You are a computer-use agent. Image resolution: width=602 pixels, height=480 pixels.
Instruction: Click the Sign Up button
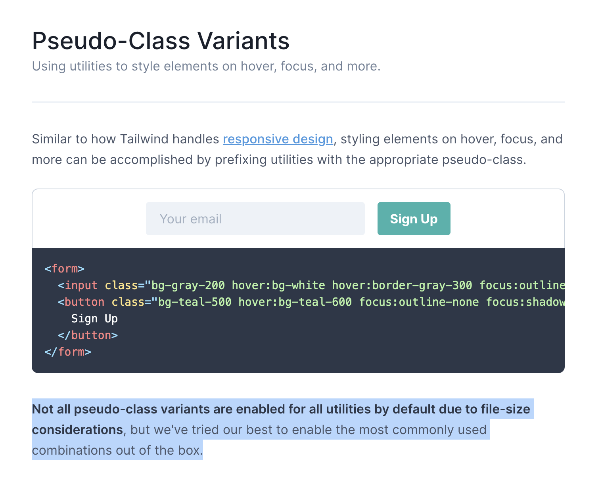pyautogui.click(x=414, y=218)
